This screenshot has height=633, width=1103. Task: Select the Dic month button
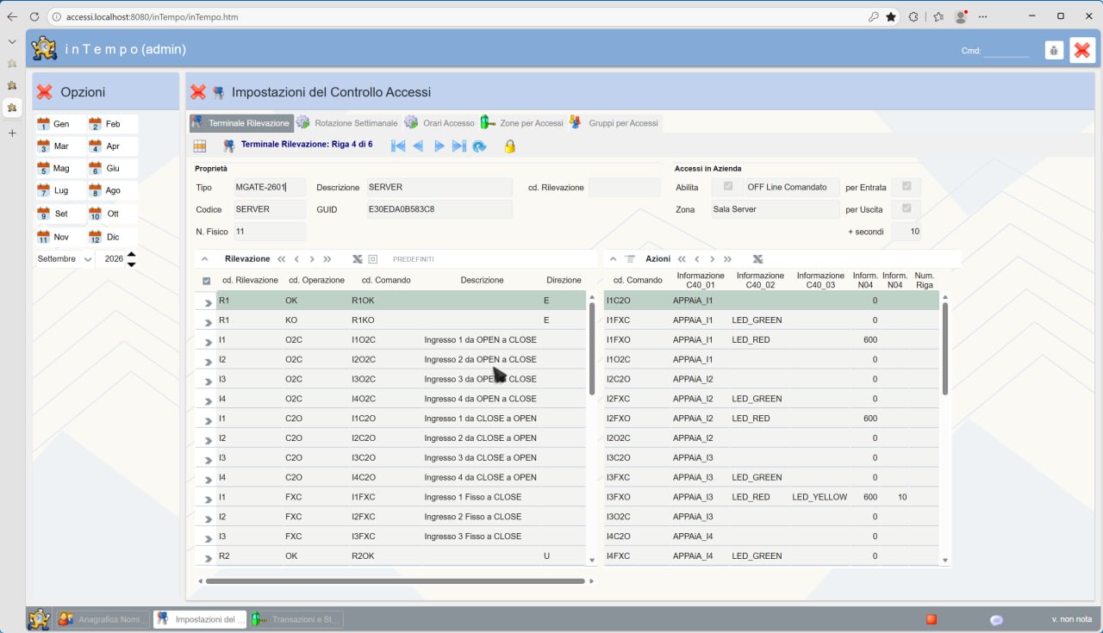tap(112, 237)
